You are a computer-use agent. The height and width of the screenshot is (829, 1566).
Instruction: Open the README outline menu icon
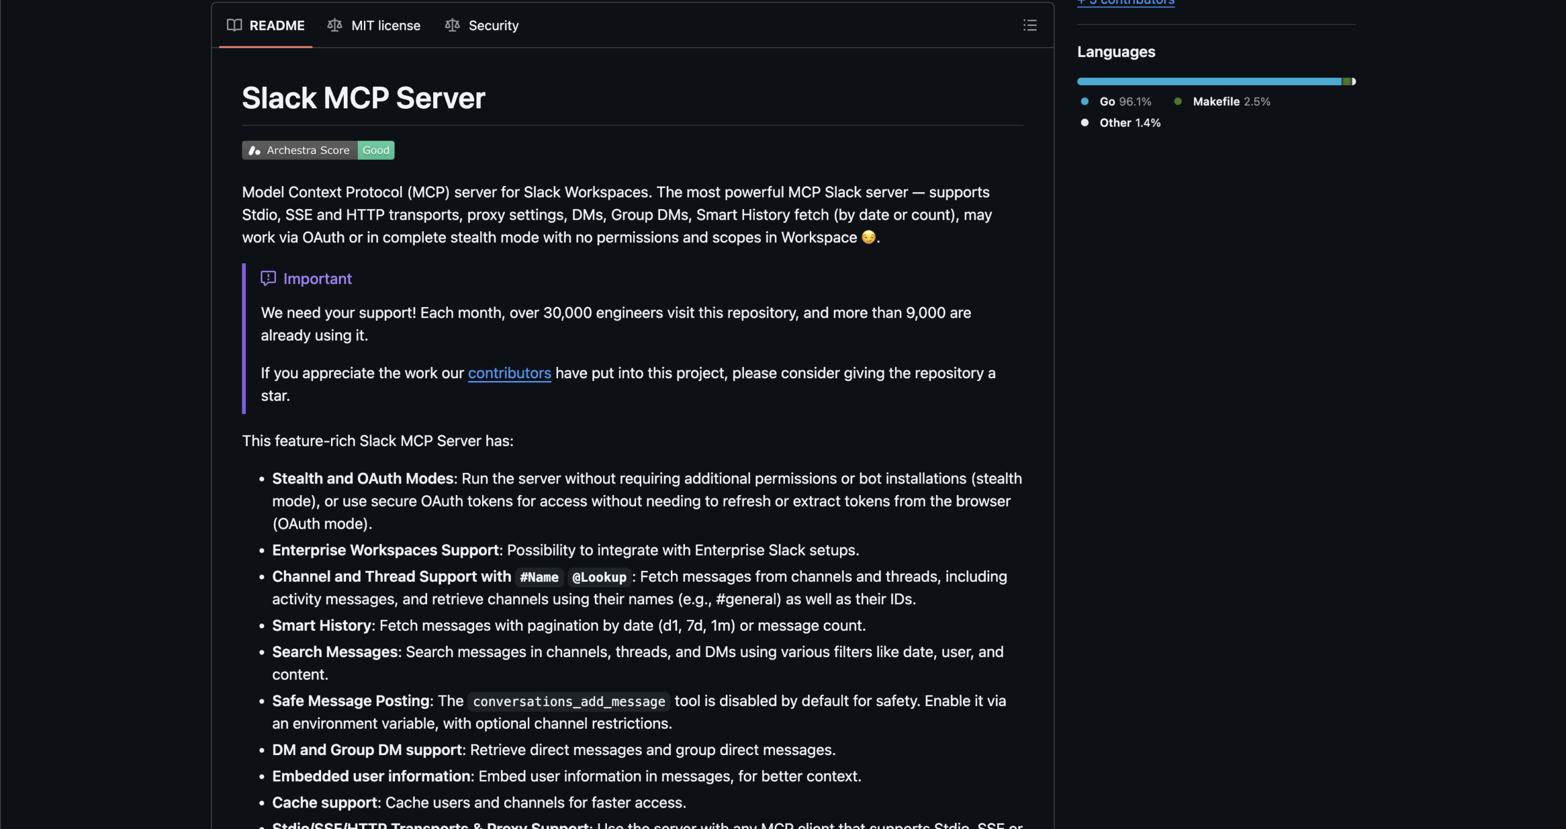(x=1030, y=25)
